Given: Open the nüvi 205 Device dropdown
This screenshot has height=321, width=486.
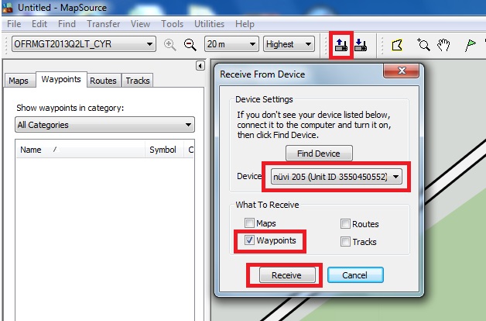Looking at the screenshot, I should pyautogui.click(x=337, y=177).
